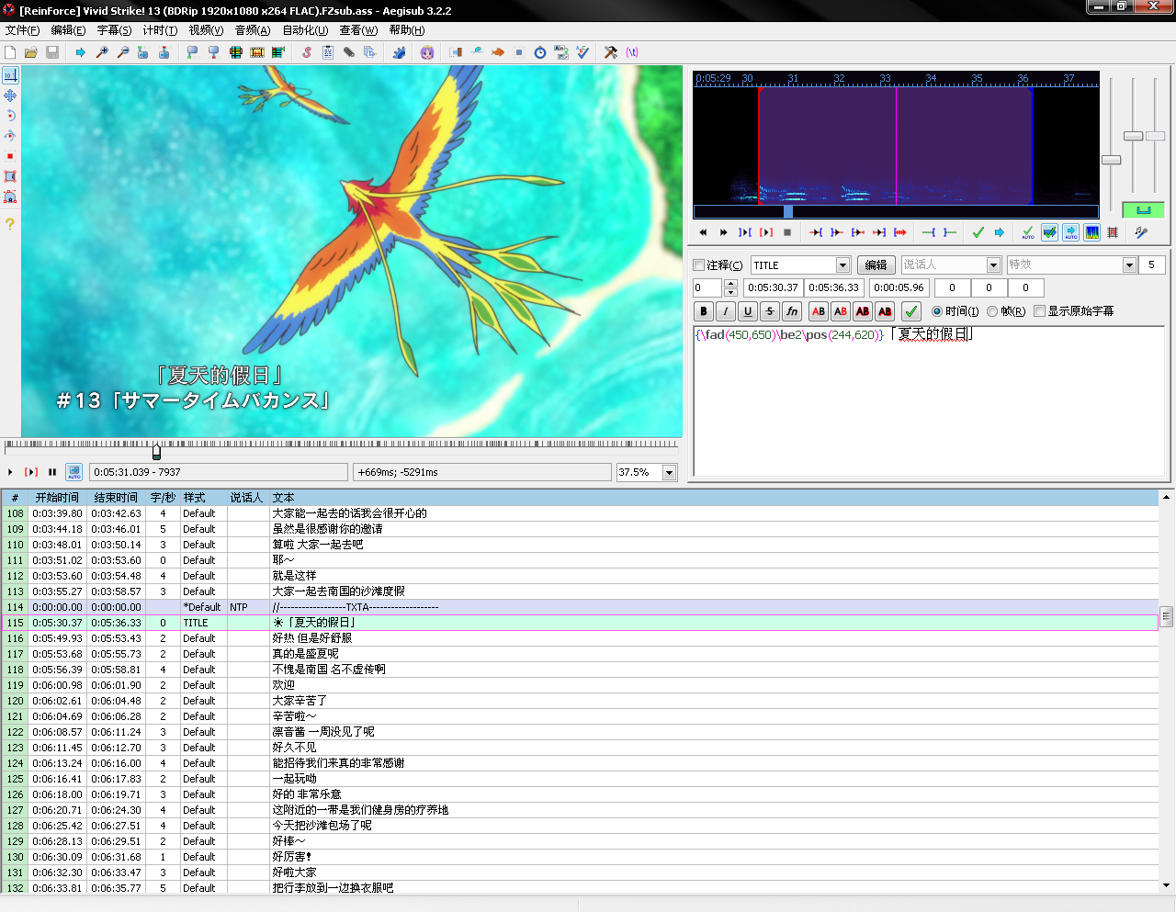Screen dimensions: 1176x912
Task: Open the 特效 effect dropdown
Action: 1130,265
